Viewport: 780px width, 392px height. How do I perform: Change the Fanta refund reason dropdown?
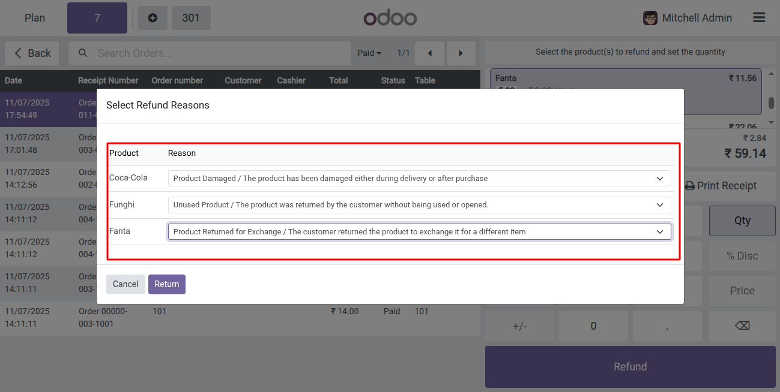(419, 231)
